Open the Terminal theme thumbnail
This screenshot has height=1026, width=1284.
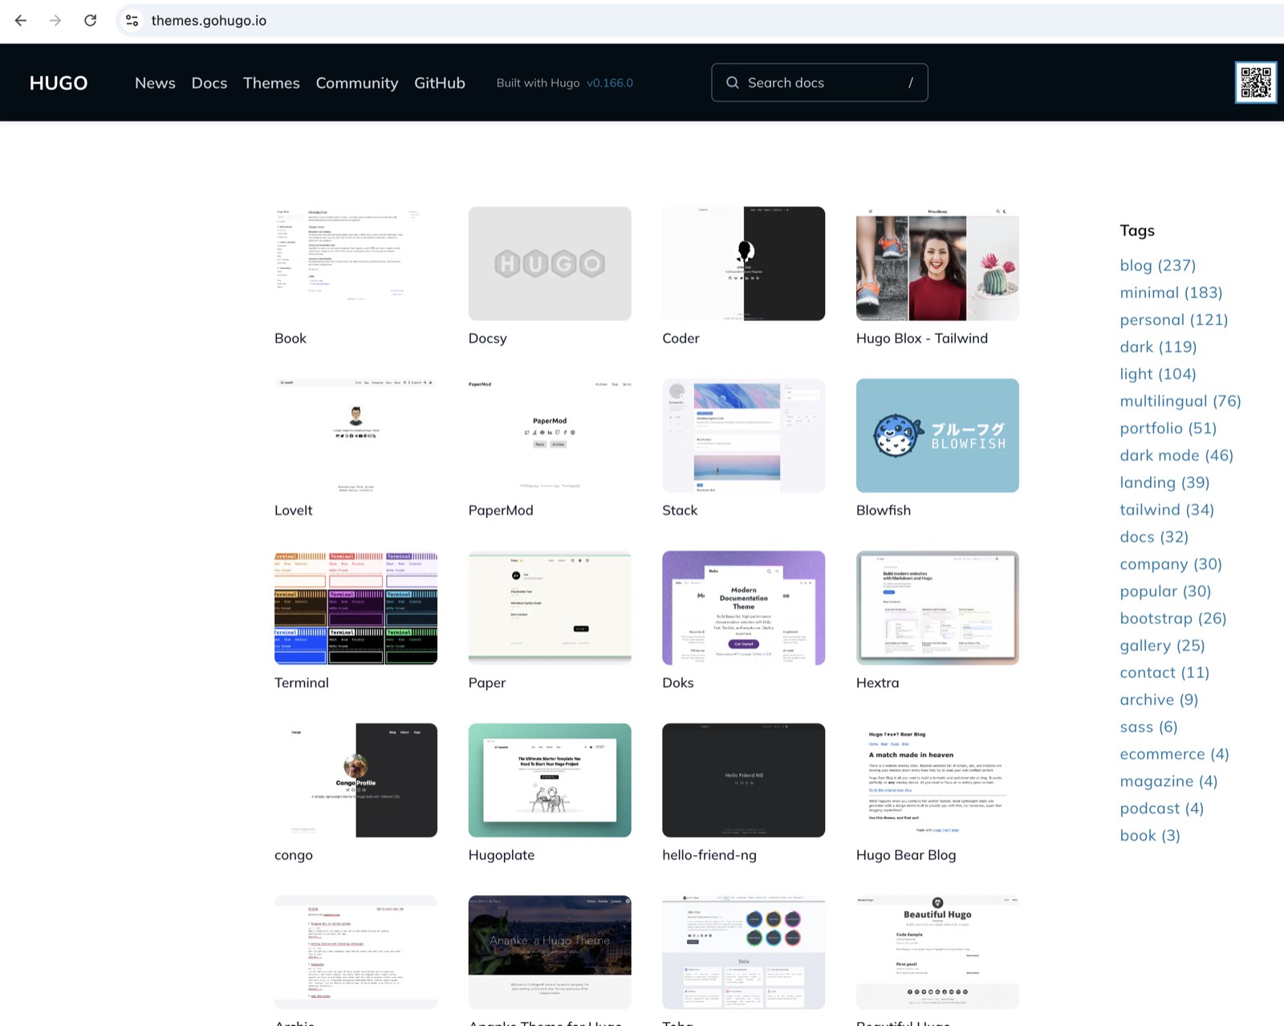(x=356, y=608)
